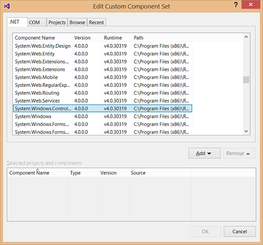Viewport: 263px width, 245px height.
Task: Click the scroll up arrow of component list
Action: click(x=246, y=37)
